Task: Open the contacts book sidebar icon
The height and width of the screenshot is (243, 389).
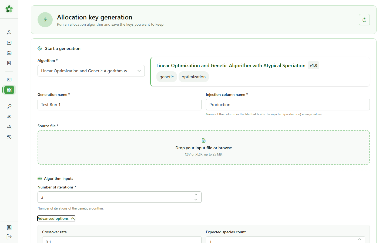Action: tap(9, 63)
